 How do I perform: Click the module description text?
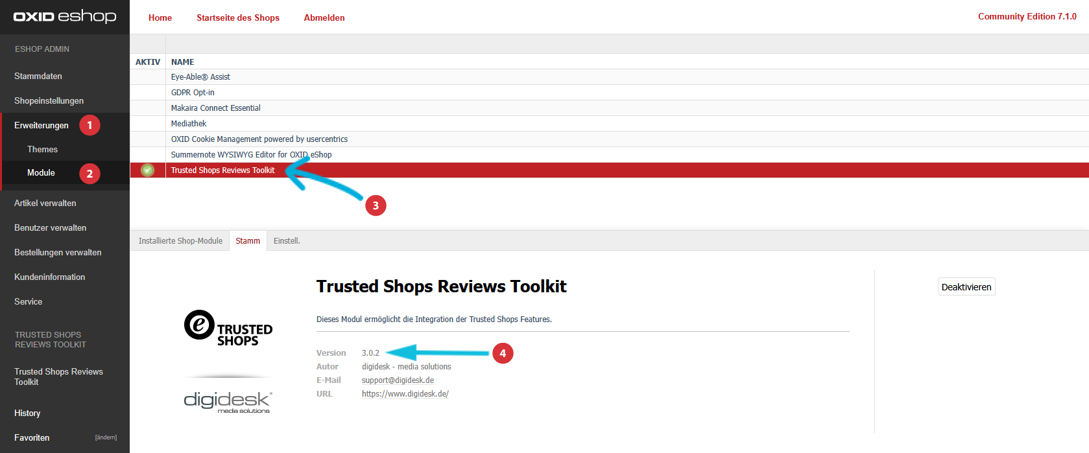click(434, 319)
